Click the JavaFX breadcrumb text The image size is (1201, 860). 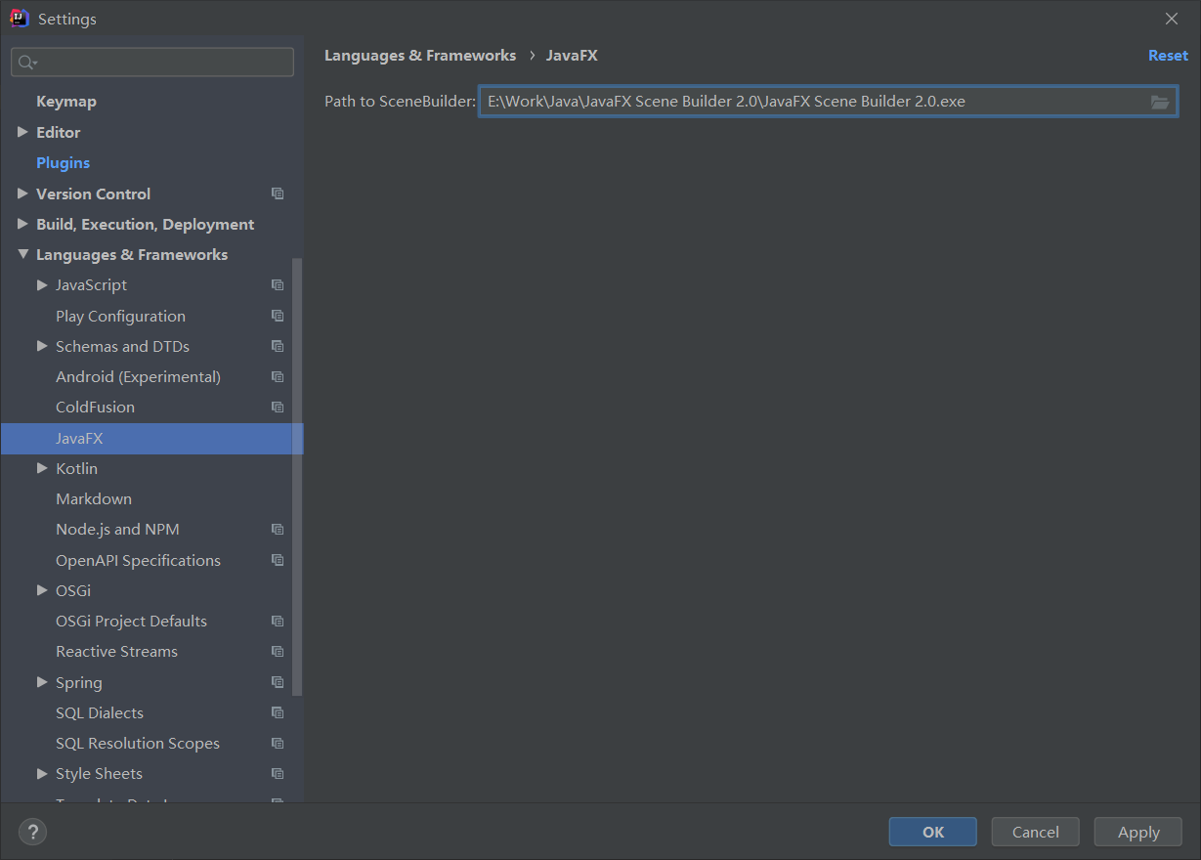pos(572,56)
